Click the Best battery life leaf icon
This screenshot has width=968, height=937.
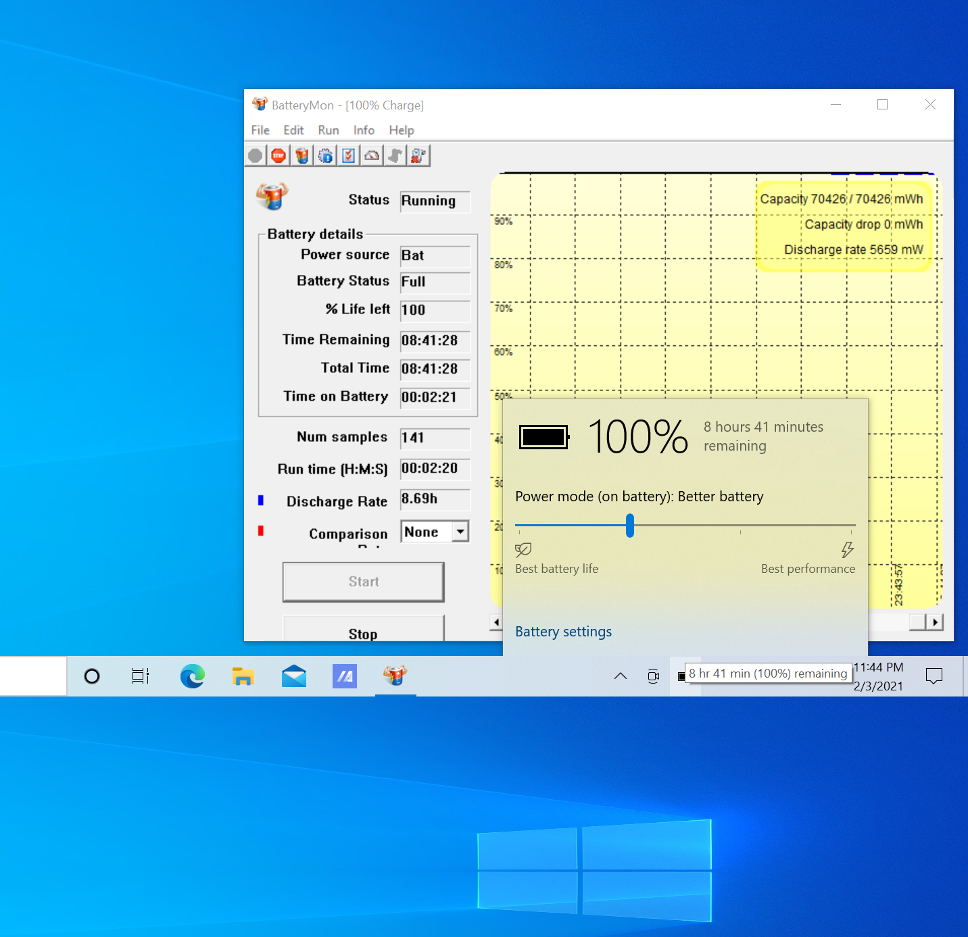pos(523,550)
